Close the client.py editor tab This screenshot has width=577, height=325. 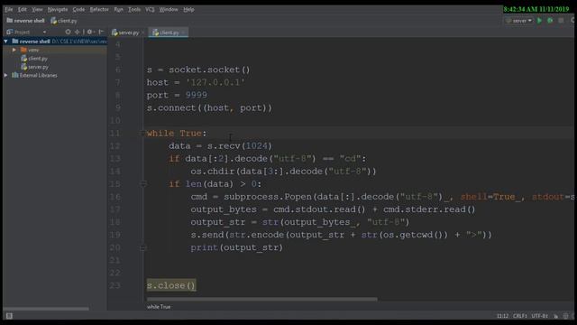[183, 32]
